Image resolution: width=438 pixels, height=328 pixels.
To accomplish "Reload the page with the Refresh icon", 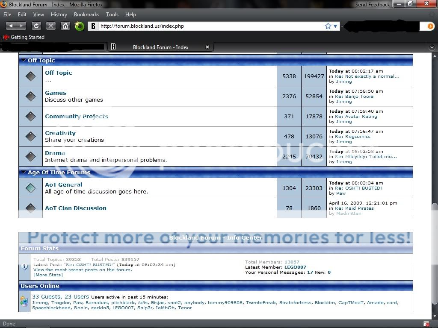I will pos(36,26).
